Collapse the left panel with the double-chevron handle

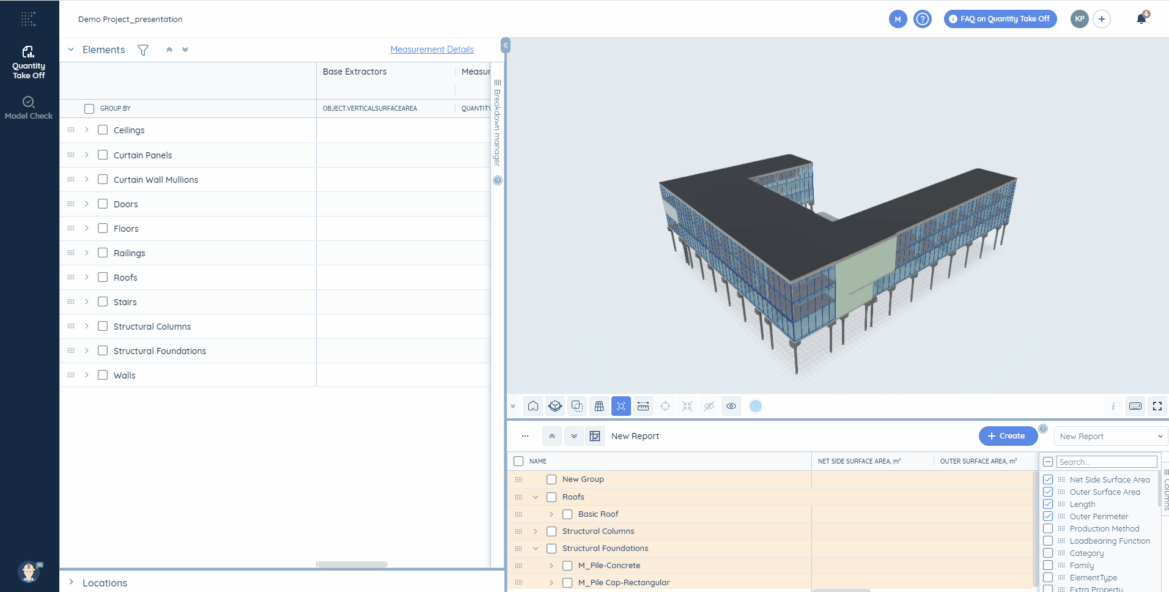pyautogui.click(x=506, y=45)
